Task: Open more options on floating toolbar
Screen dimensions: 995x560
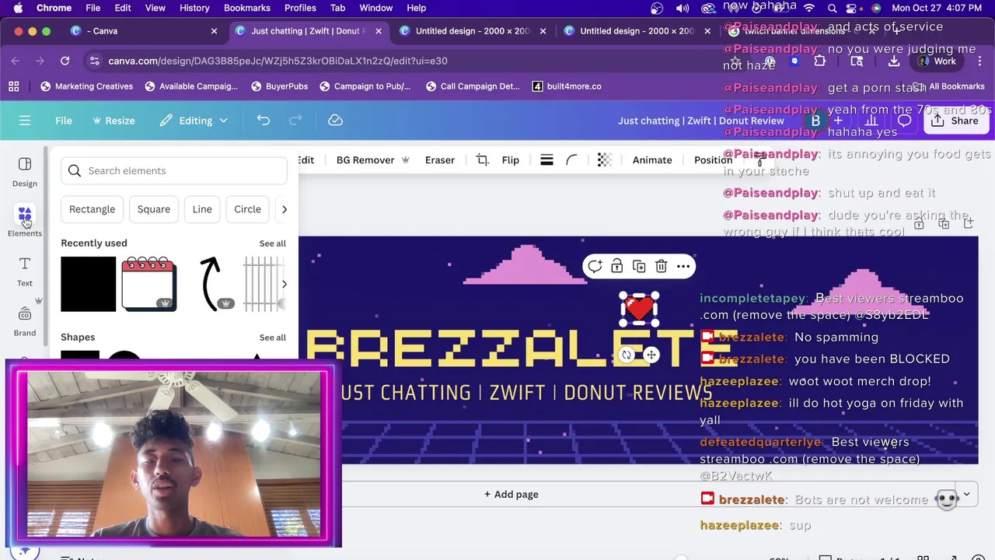Action: 683,267
